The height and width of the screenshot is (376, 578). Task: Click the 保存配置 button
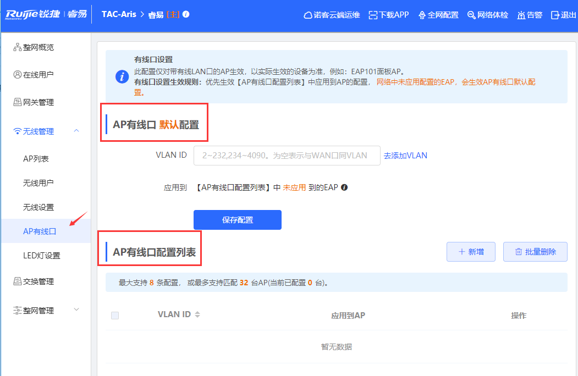coord(237,220)
